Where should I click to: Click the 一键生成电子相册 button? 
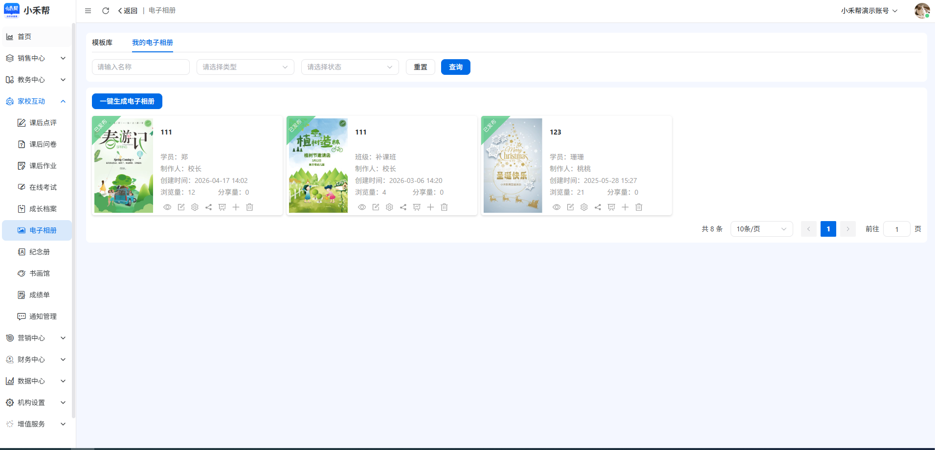(127, 101)
